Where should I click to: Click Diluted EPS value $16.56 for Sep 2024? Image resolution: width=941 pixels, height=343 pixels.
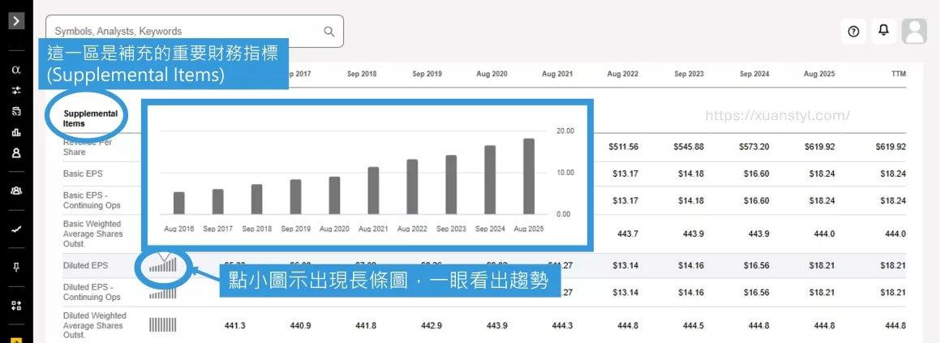pyautogui.click(x=757, y=265)
